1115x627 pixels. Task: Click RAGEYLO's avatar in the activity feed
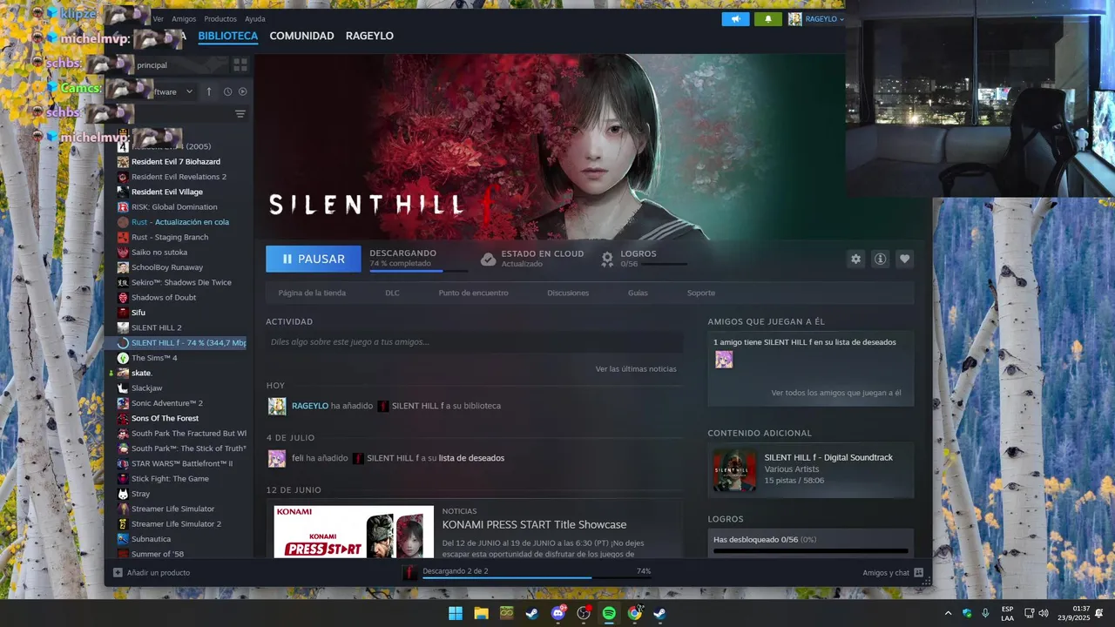pos(277,406)
